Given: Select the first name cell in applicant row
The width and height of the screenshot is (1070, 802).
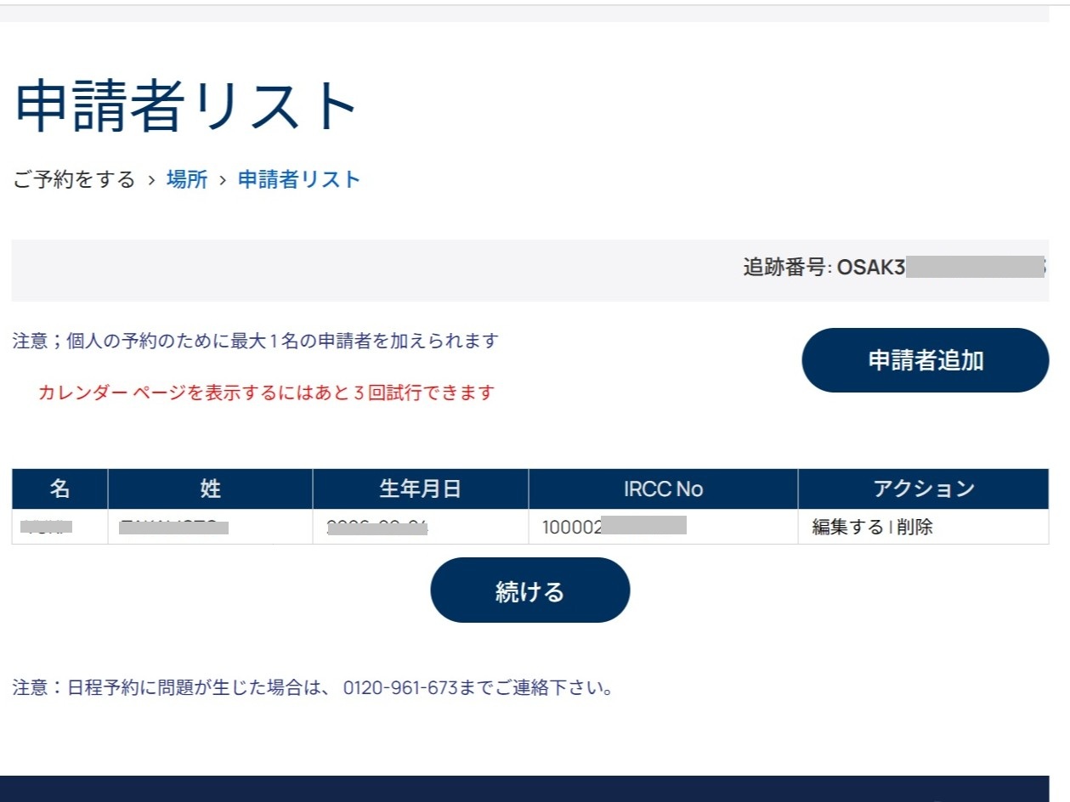Looking at the screenshot, I should (x=48, y=527).
